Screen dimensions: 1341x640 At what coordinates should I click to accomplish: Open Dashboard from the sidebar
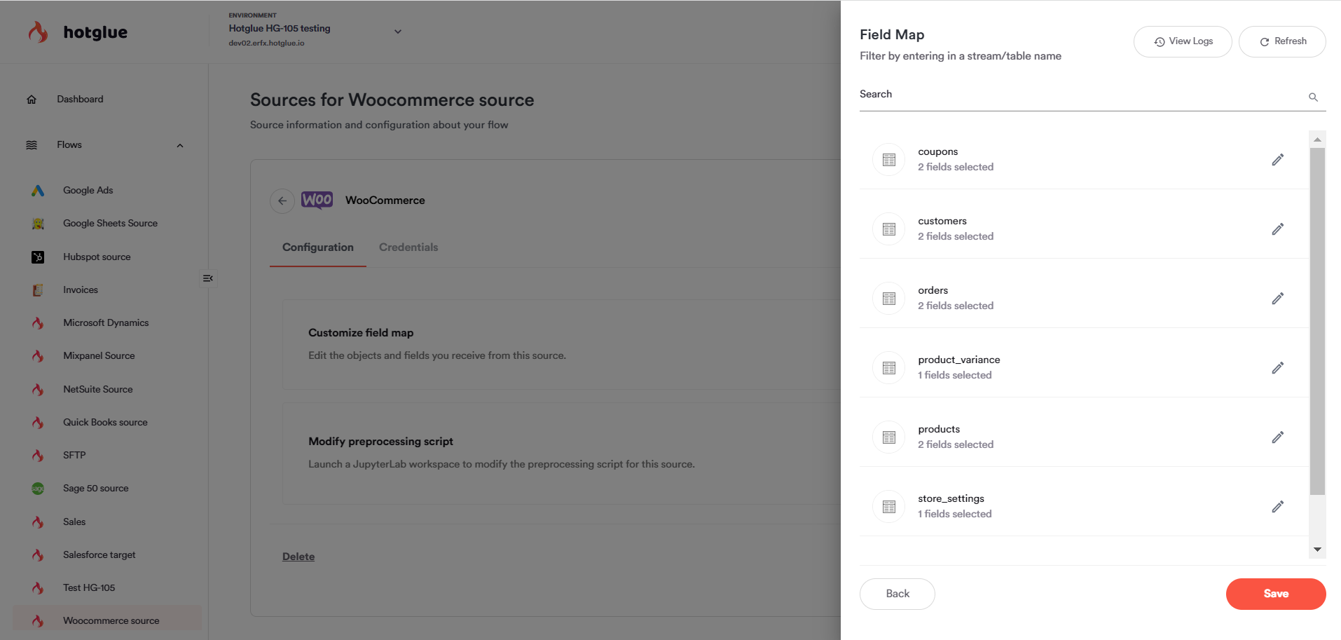[x=80, y=100]
